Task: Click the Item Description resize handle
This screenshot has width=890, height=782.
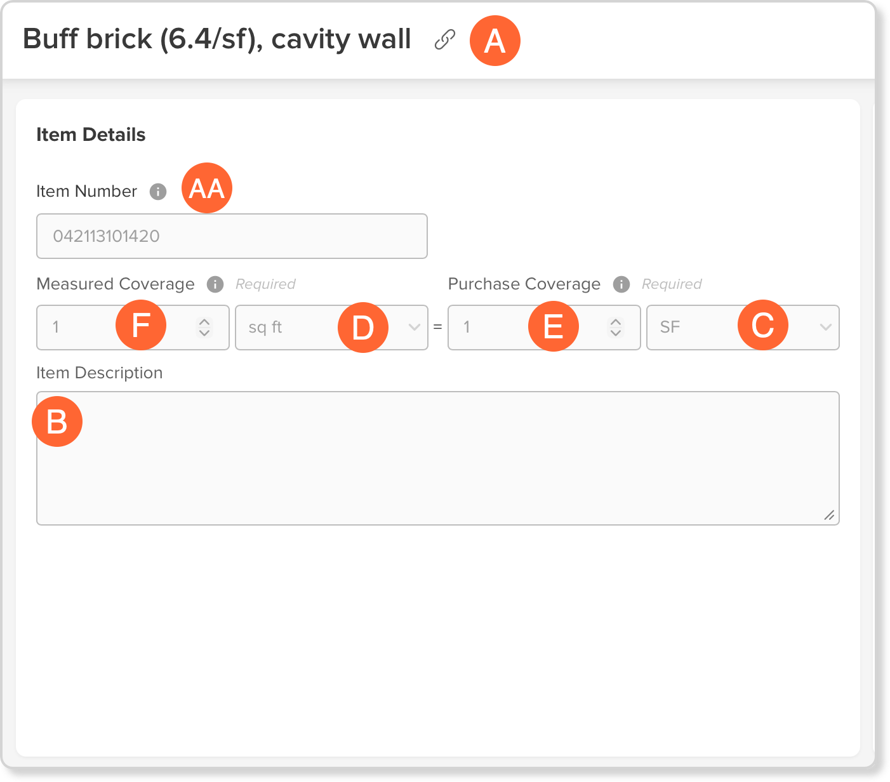Action: pyautogui.click(x=829, y=515)
